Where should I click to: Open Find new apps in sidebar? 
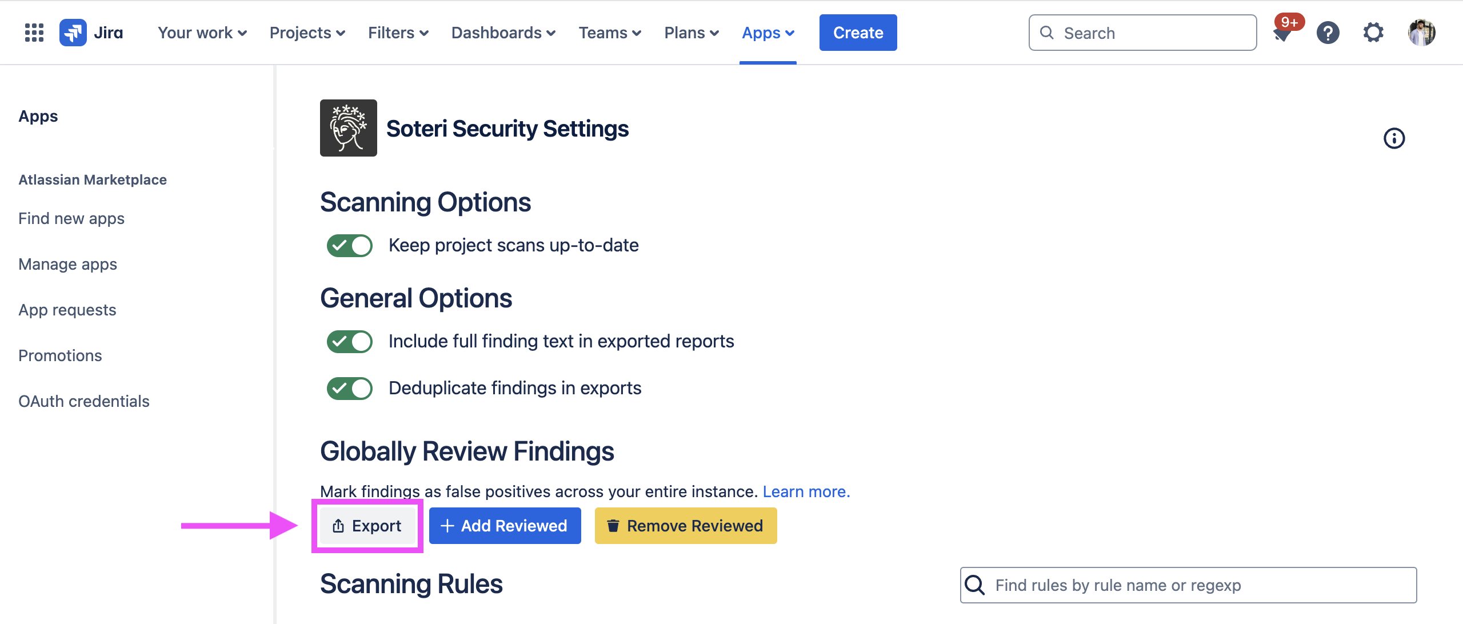click(71, 218)
